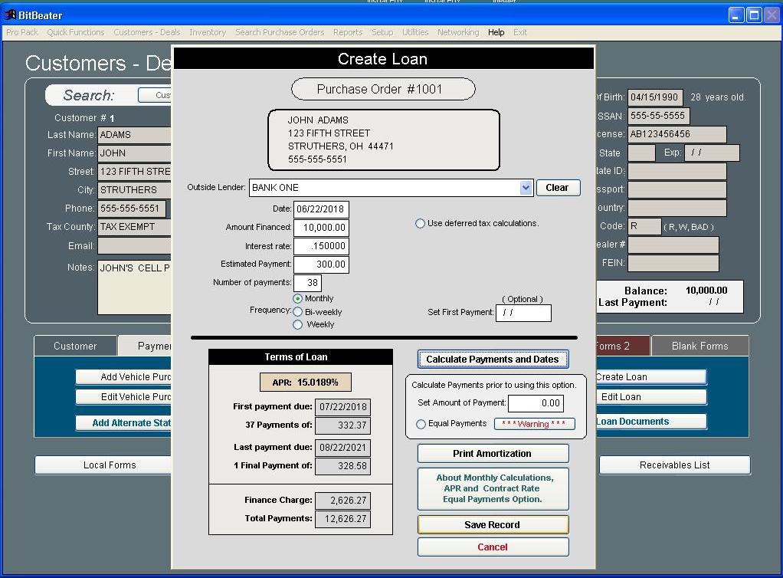Viewport: 783px width, 578px height.
Task: Open the Receivables List
Action: tap(673, 465)
